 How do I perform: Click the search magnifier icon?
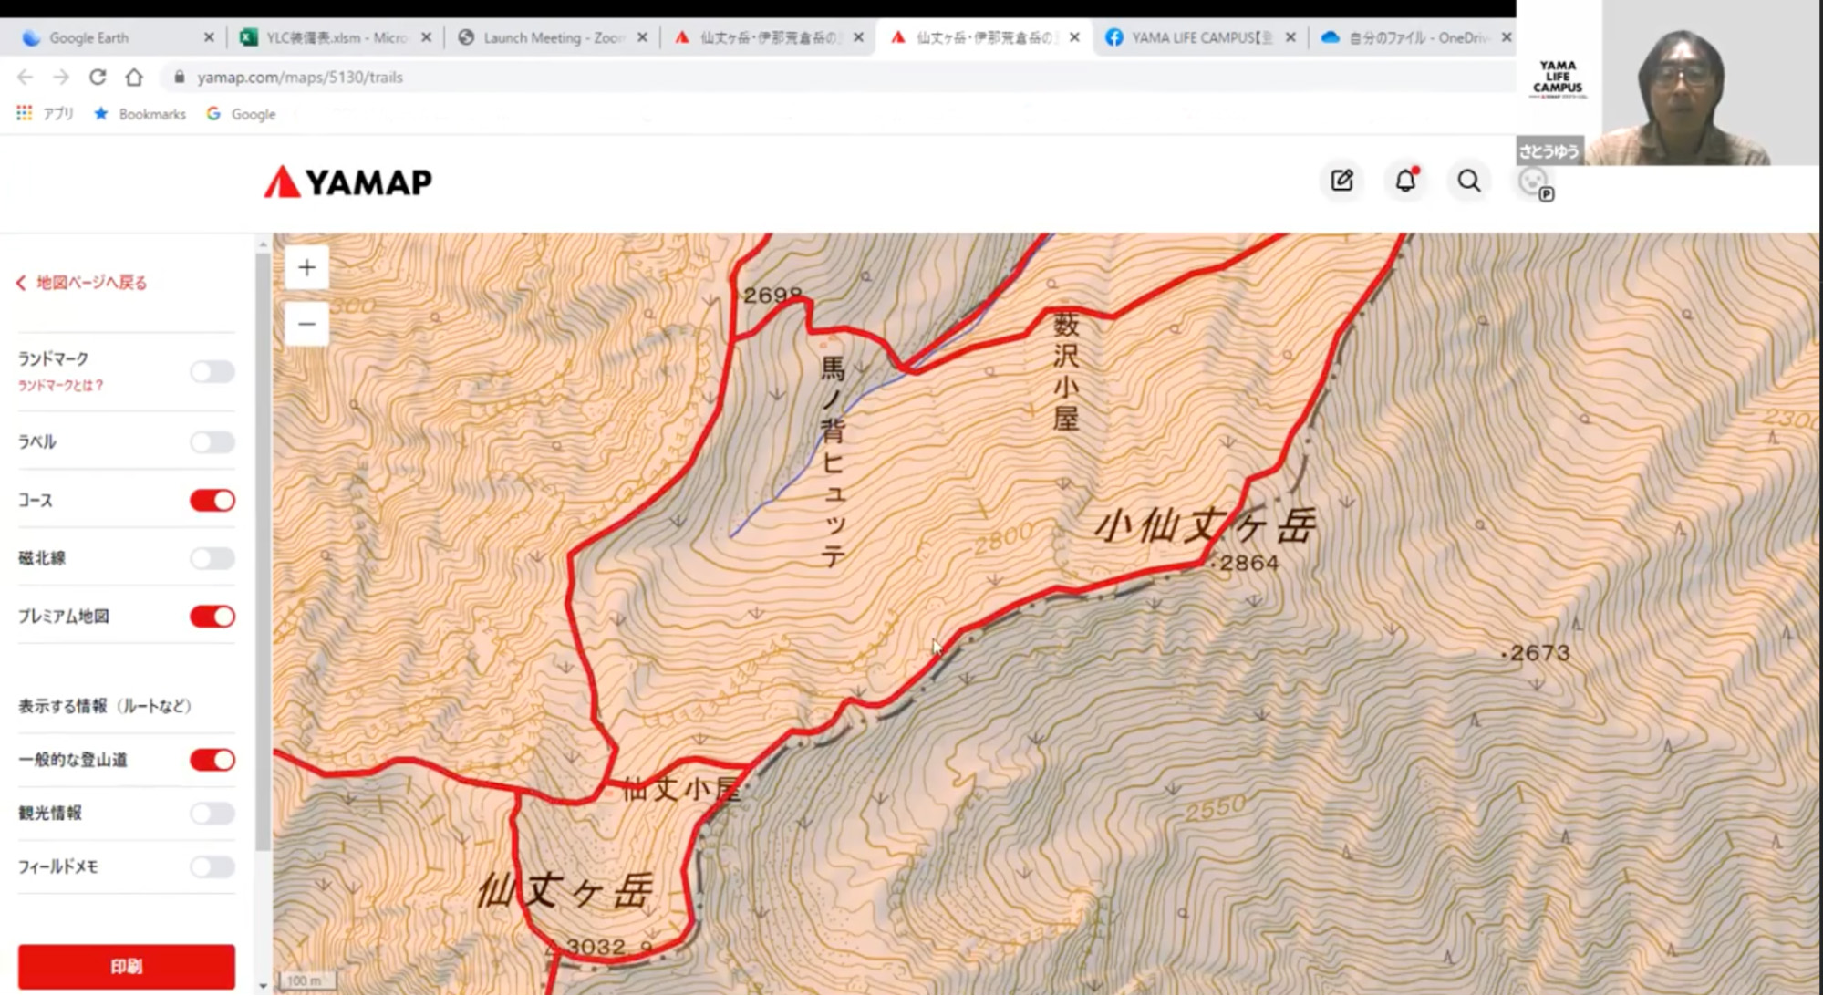[x=1468, y=181]
